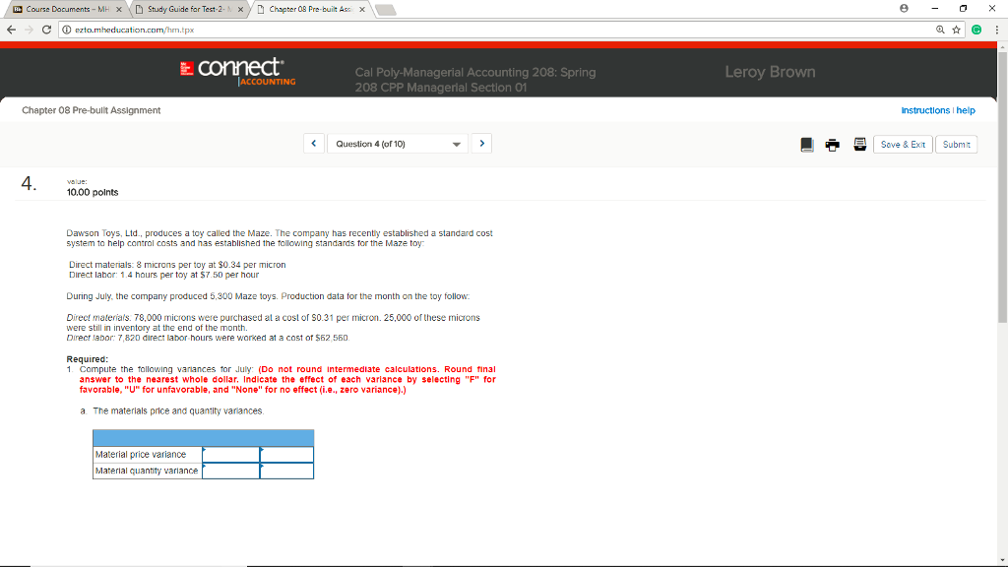This screenshot has width=1008, height=567.
Task: Click the green Grammarly extension icon
Action: coord(976,30)
